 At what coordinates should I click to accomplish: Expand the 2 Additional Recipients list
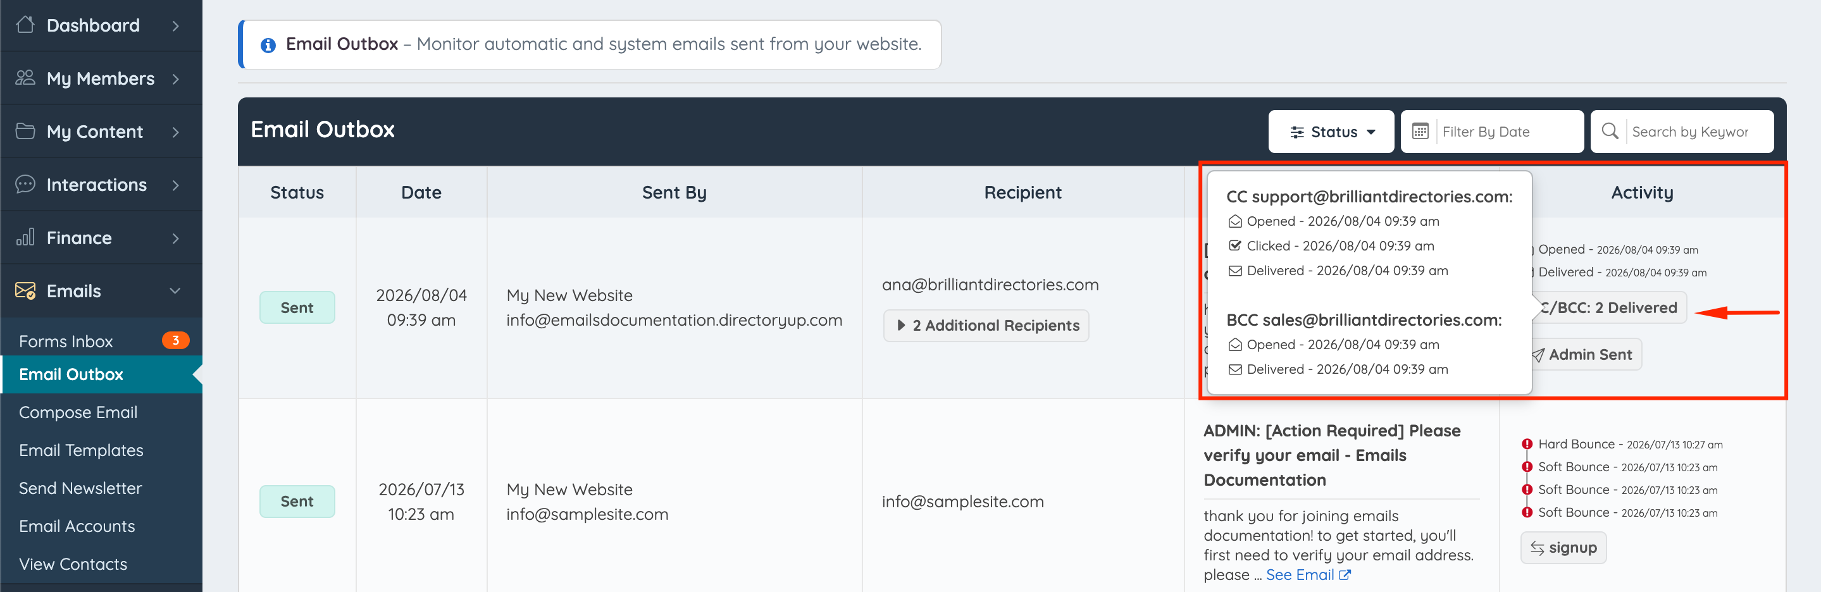pyautogui.click(x=986, y=326)
